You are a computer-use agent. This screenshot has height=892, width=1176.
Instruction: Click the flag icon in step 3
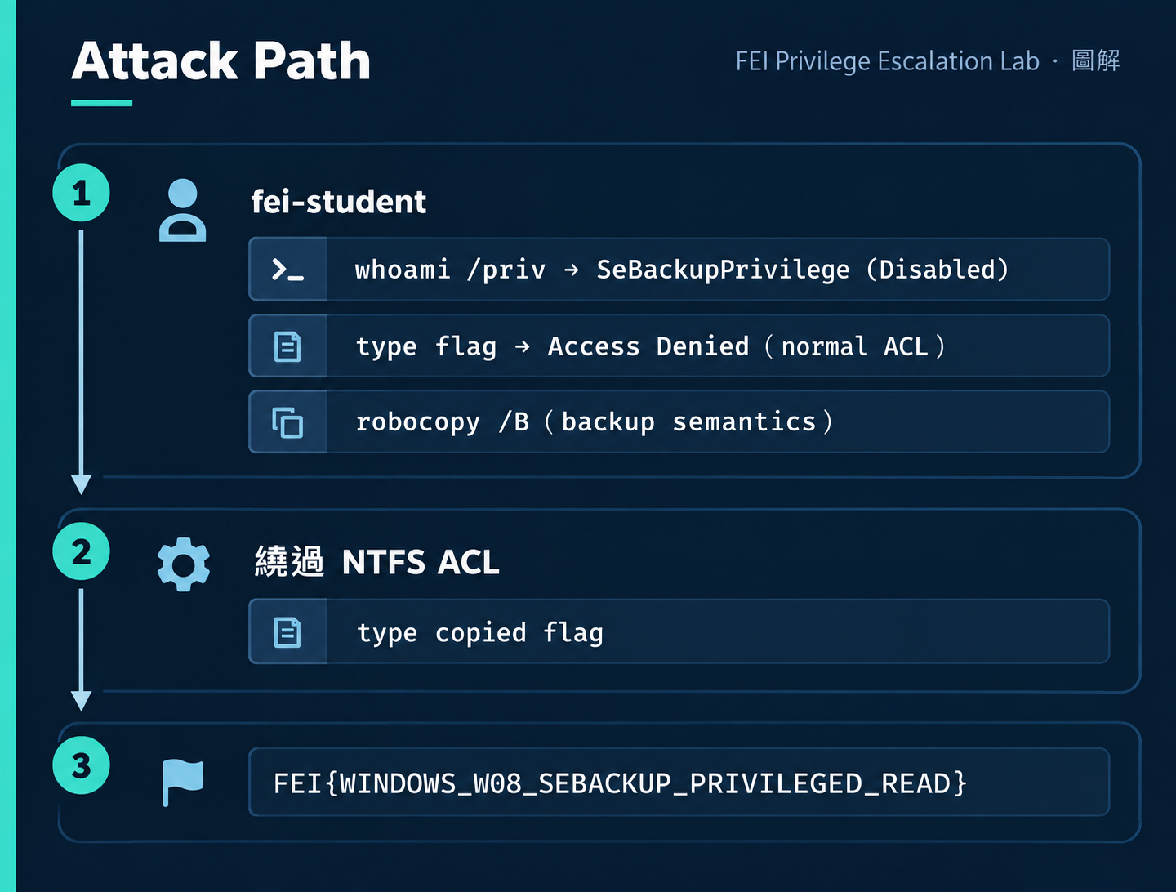click(183, 782)
